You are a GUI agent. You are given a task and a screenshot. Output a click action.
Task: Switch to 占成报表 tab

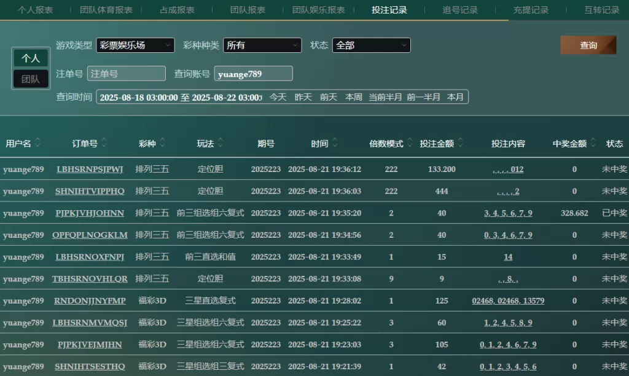pos(177,10)
